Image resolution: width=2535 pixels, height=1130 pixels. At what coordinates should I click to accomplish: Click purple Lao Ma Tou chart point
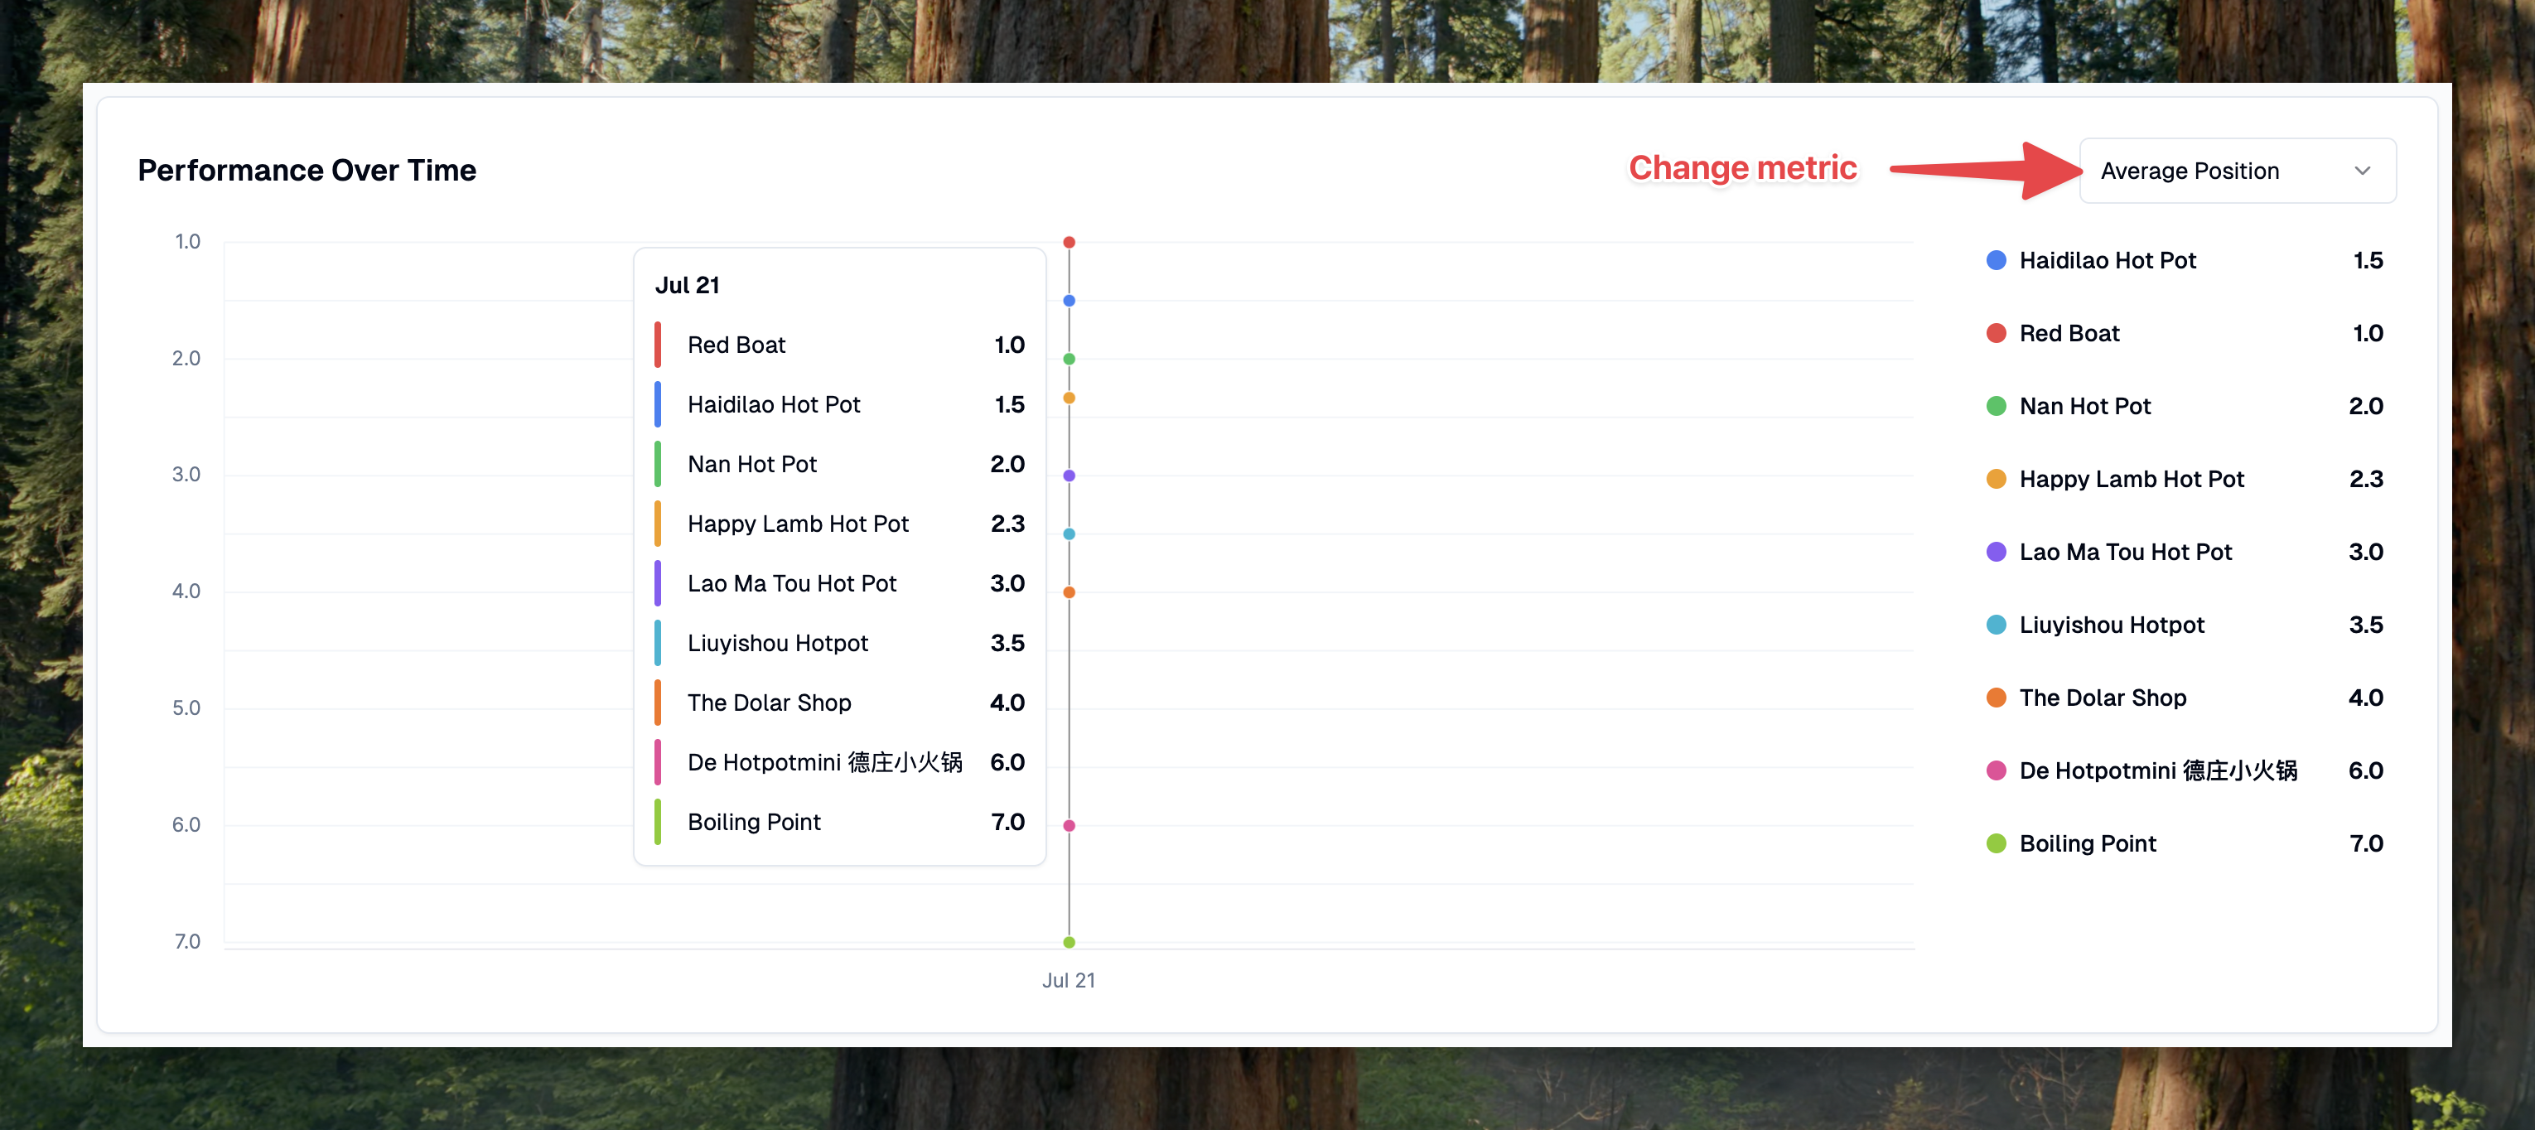[1069, 476]
